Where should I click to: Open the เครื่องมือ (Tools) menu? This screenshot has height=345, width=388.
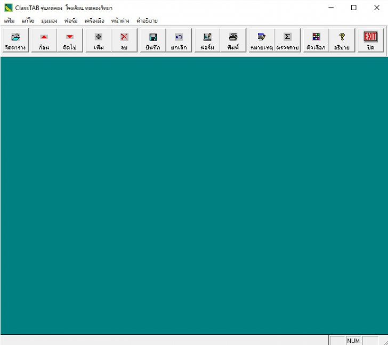[x=94, y=21]
